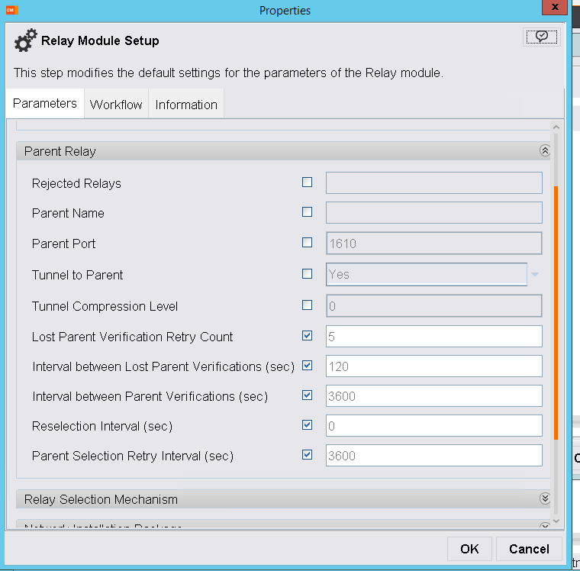This screenshot has height=571, width=580.
Task: Enable the Rejected Relays checkbox
Action: [x=308, y=182]
